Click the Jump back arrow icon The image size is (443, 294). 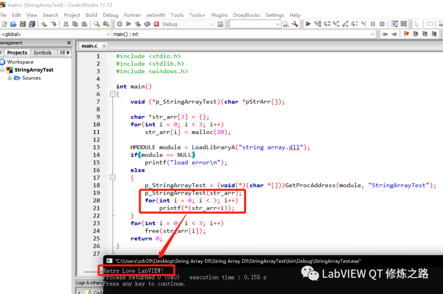pos(385,34)
